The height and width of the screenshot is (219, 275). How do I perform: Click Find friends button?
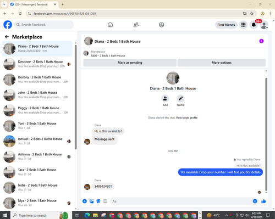pos(226,25)
